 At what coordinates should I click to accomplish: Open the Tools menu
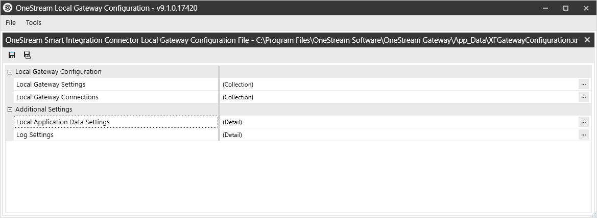click(x=34, y=23)
